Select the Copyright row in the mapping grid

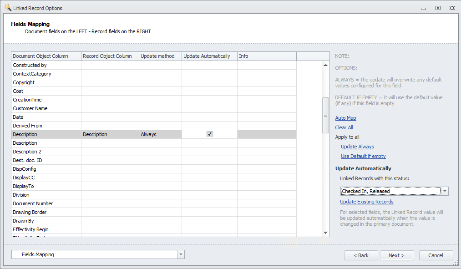46,82
